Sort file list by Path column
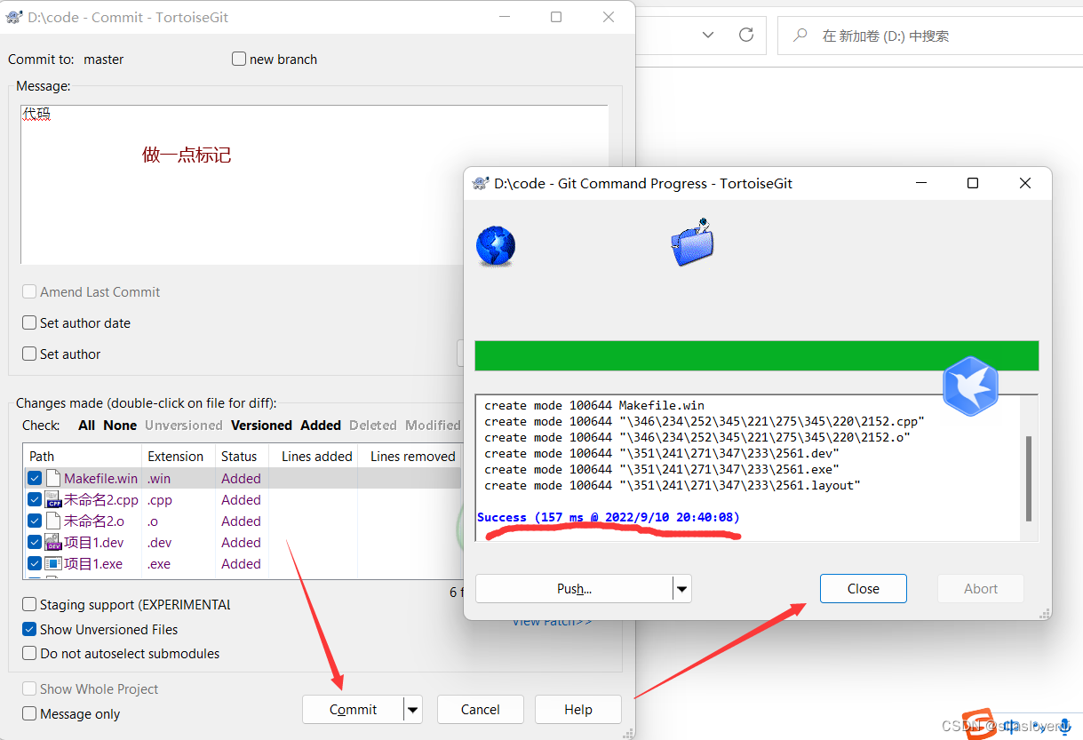This screenshot has height=740, width=1083. (x=82, y=456)
